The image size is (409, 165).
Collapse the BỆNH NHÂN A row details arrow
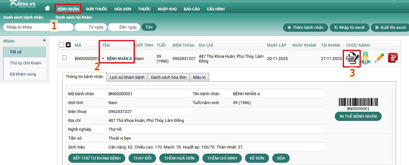[x=103, y=59]
